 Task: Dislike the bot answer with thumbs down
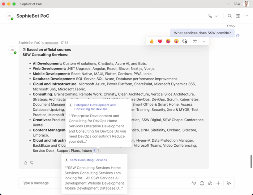32,163
